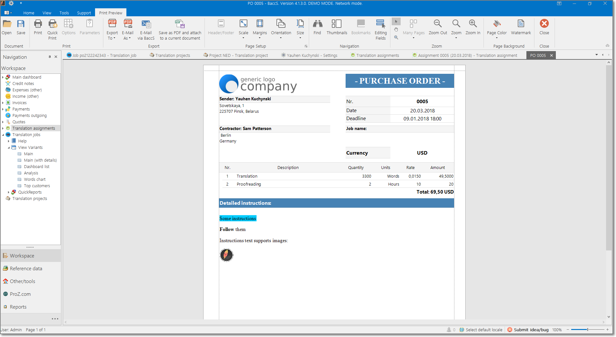Click Select default locale
Viewport: 616px width, 337px height.
tap(481, 330)
